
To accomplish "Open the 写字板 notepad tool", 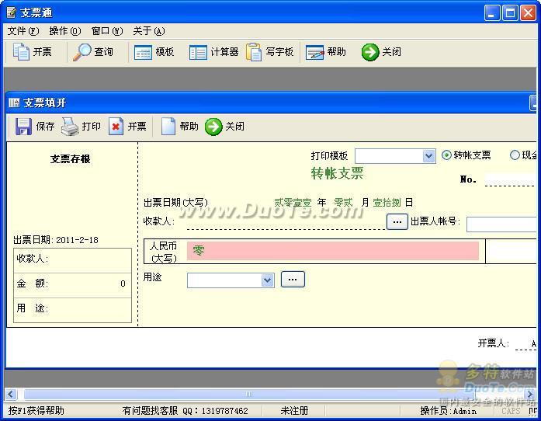I will click(255, 52).
